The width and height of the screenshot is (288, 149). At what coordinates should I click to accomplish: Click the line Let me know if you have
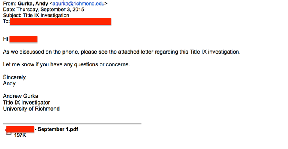(x=66, y=64)
